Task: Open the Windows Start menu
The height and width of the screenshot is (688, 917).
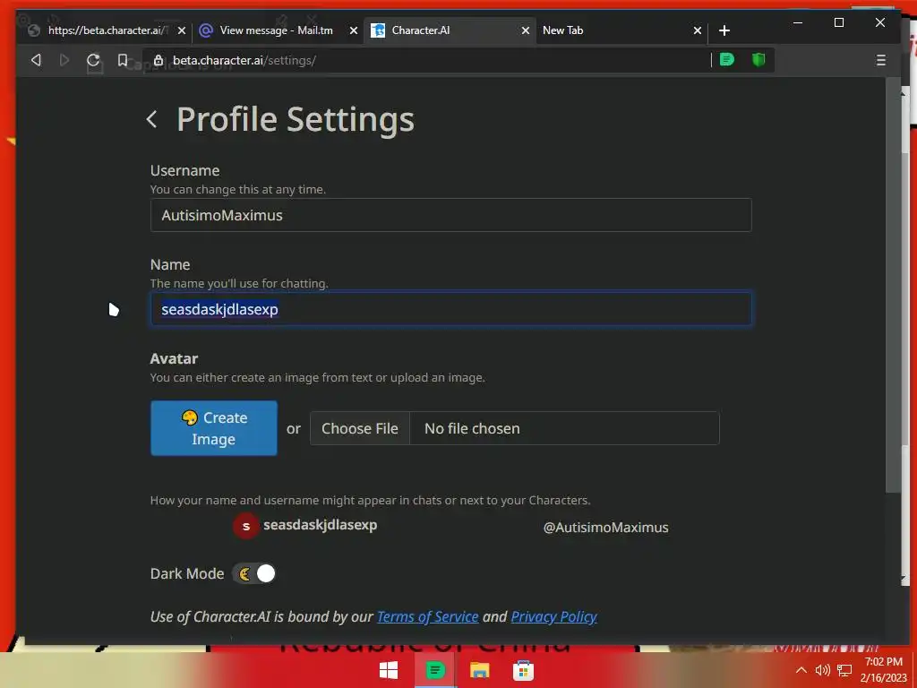Action: coord(389,670)
